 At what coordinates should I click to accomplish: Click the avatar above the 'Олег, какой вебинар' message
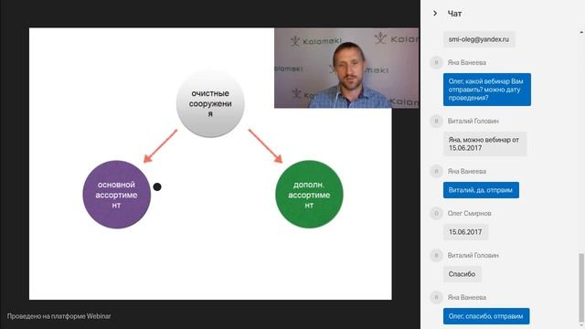point(436,63)
